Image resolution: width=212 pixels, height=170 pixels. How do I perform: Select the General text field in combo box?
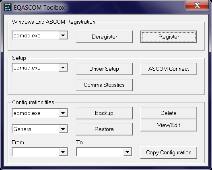click(x=36, y=129)
